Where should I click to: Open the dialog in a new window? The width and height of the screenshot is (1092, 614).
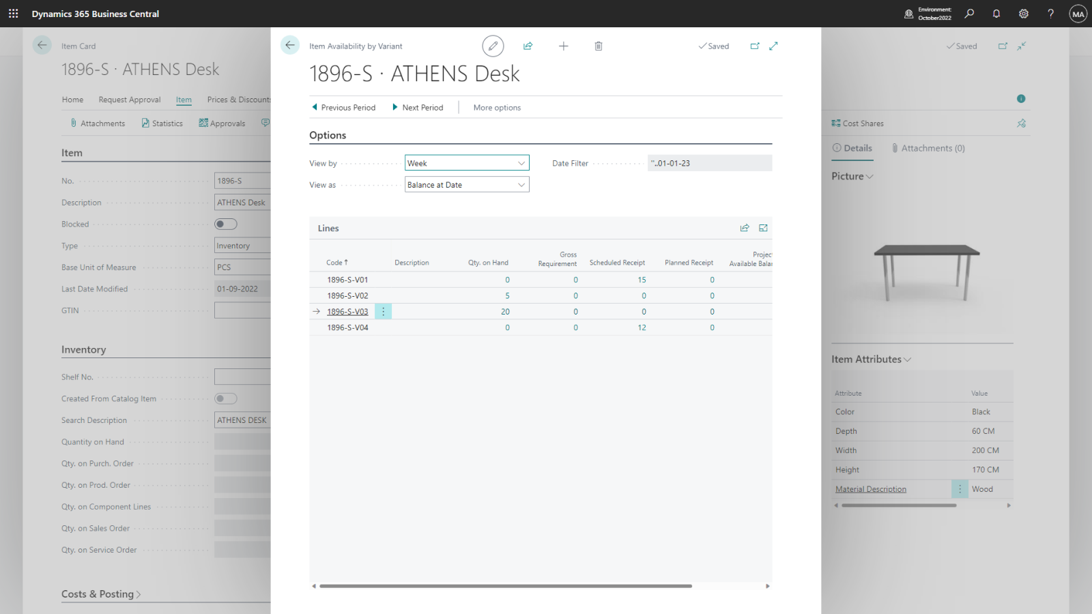[x=755, y=46]
